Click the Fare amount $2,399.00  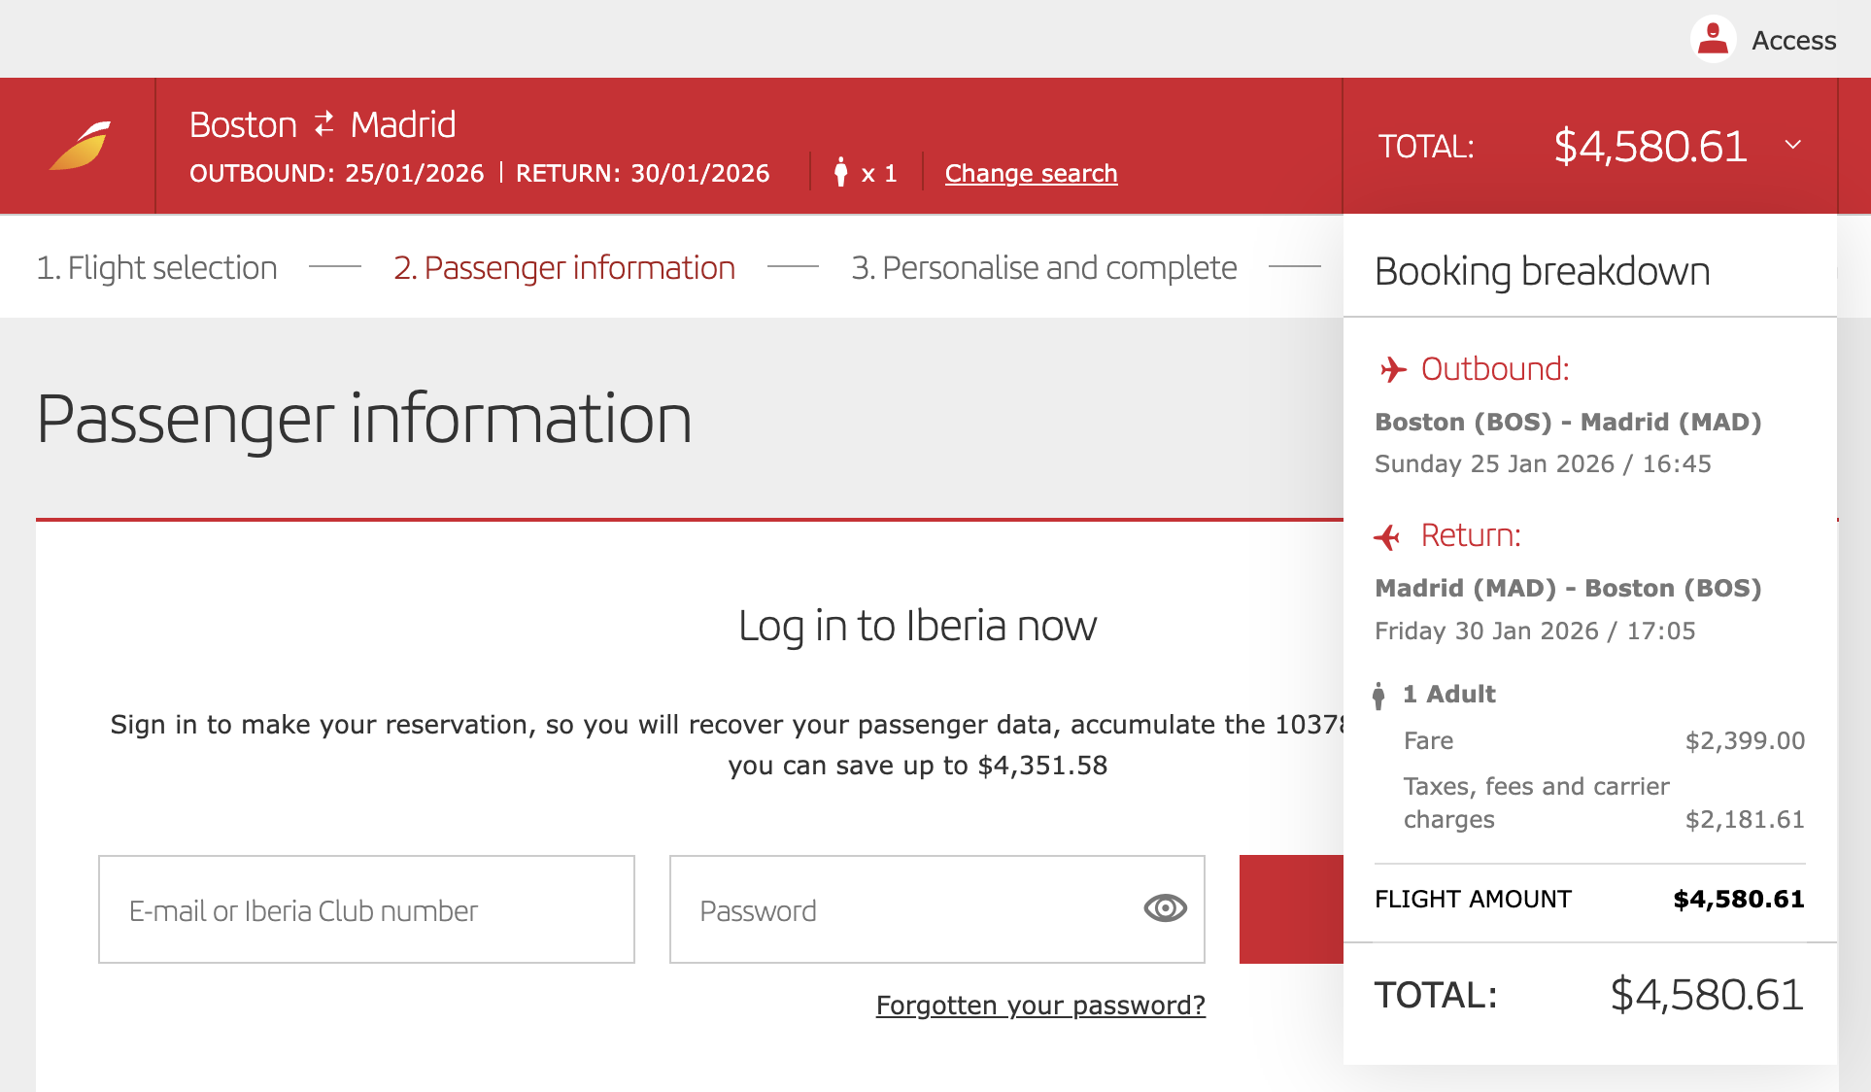tap(1745, 740)
